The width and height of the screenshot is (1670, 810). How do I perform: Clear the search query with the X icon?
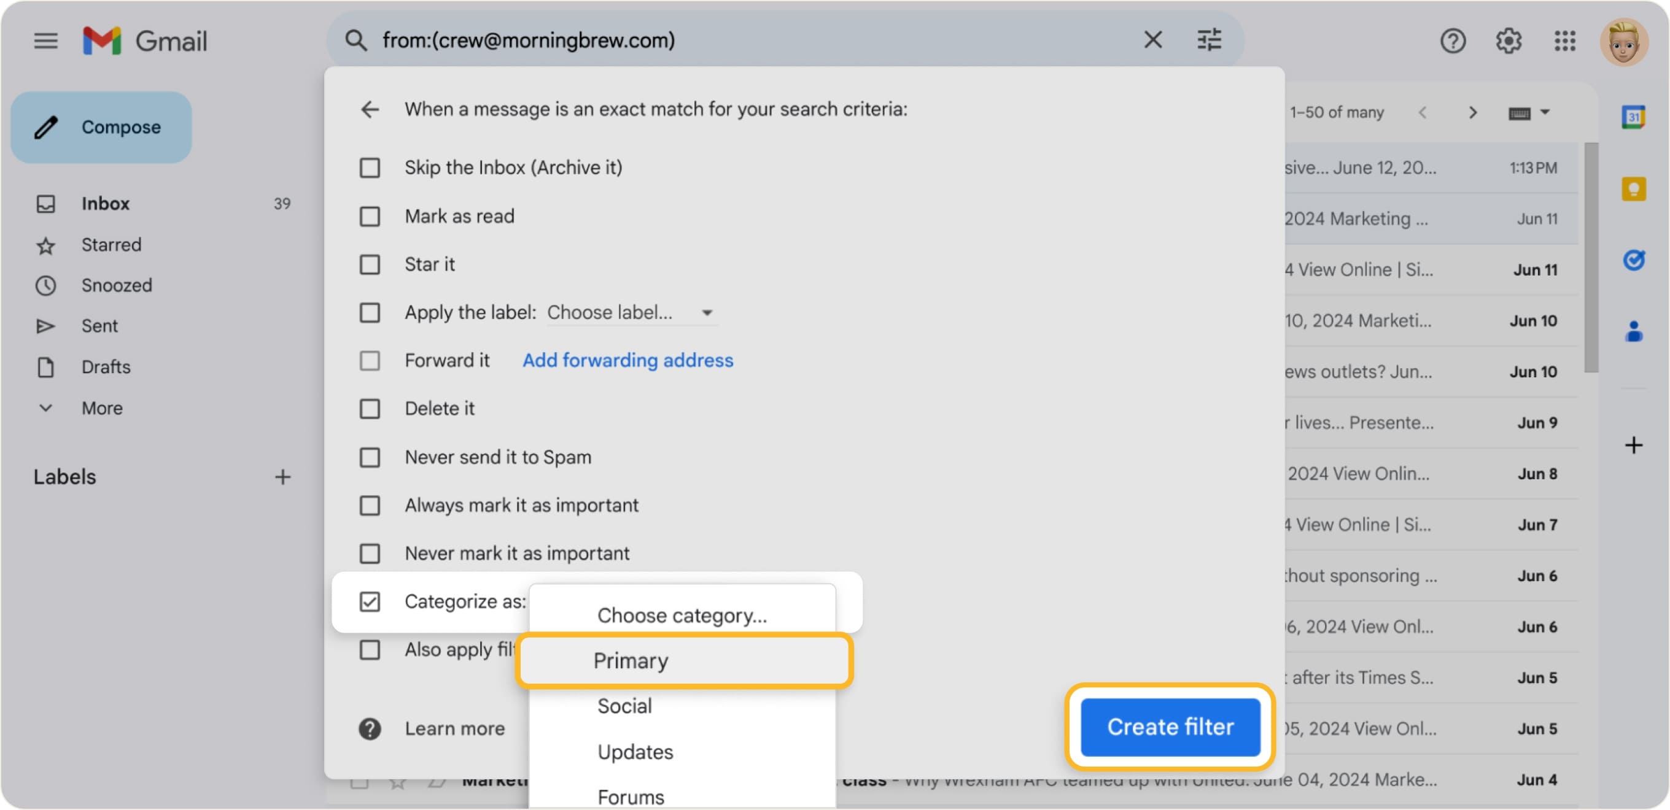click(1152, 39)
